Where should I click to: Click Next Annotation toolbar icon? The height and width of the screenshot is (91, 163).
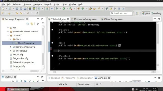pyautogui.click(x=3, y=13)
